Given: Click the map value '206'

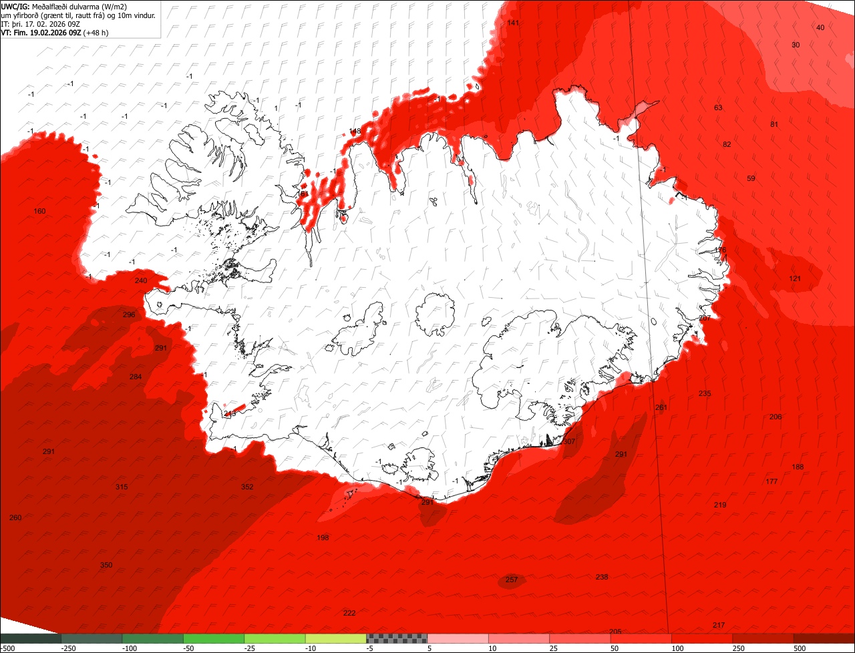Looking at the screenshot, I should (x=776, y=417).
